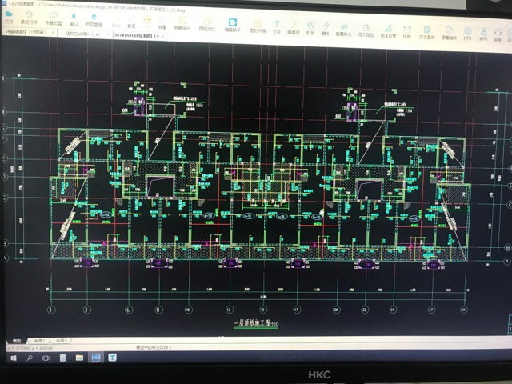The height and width of the screenshot is (384, 512).
Task: Click the 比例 scale icon
Action: click(x=407, y=32)
